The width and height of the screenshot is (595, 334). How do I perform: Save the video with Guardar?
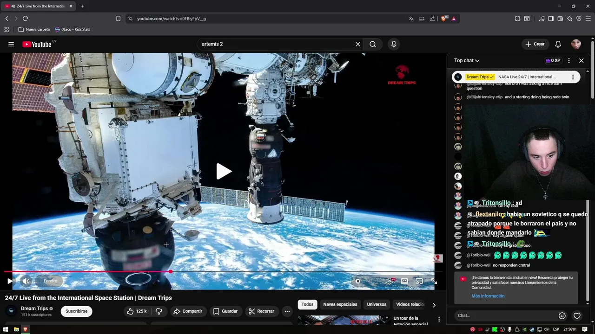[x=225, y=311]
